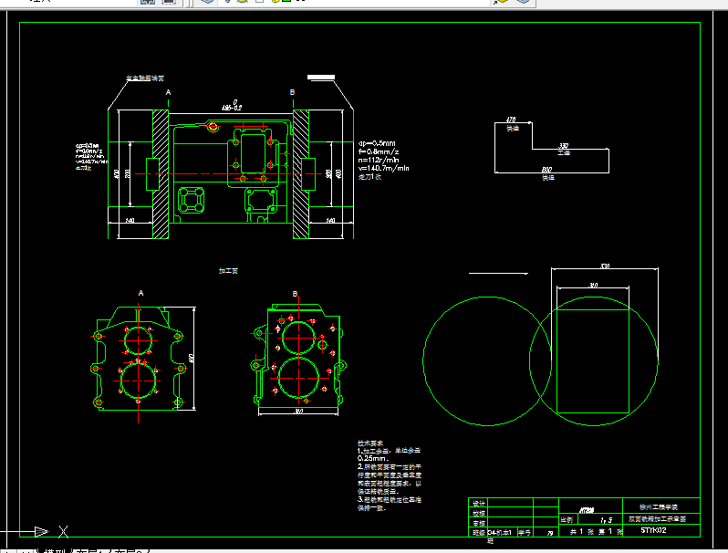Image resolution: width=728 pixels, height=553 pixels.
Task: Click the ap=0.5mm cutting parameter text
Action: (x=377, y=143)
